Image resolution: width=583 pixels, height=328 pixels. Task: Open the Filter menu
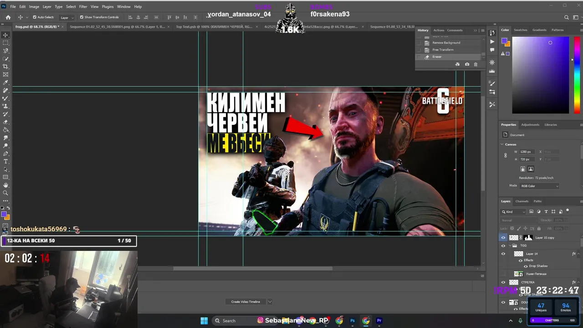point(83,6)
